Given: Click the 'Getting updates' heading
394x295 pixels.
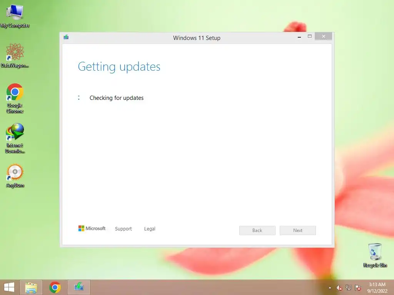Looking at the screenshot, I should (119, 67).
